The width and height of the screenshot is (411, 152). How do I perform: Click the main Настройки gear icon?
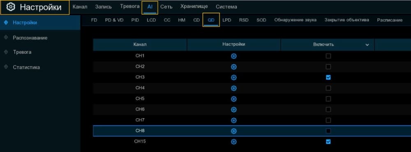11,7
